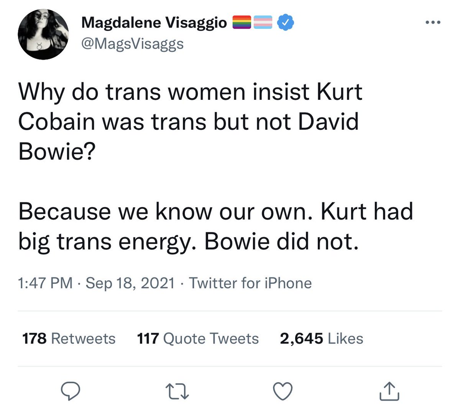Click the 1:47 PM timestamp
Image resolution: width=460 pixels, height=415 pixels.
click(x=45, y=283)
